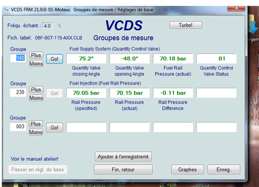
Task: Click the VCDS title bar app icon
Action: click(x=6, y=10)
